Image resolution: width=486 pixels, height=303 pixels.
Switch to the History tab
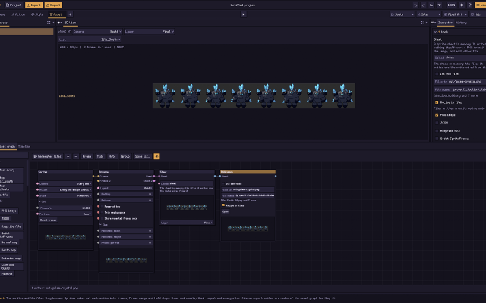(x=461, y=23)
